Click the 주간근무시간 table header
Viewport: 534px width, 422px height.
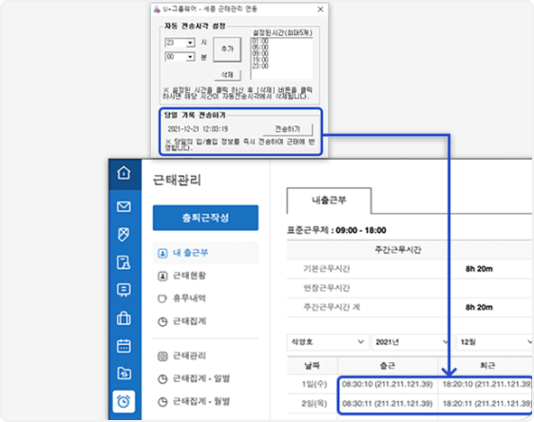pos(398,250)
